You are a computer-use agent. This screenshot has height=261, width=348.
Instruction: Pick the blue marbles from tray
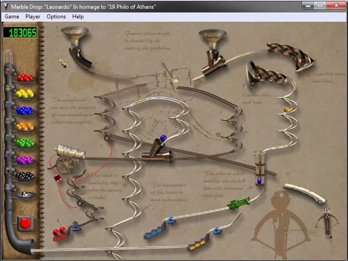24,111
